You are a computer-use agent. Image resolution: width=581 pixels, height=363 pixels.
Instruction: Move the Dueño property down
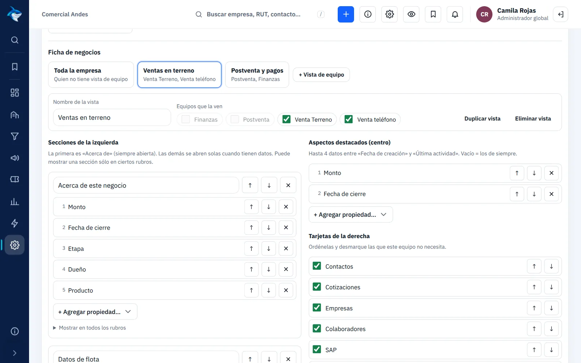[269, 269]
